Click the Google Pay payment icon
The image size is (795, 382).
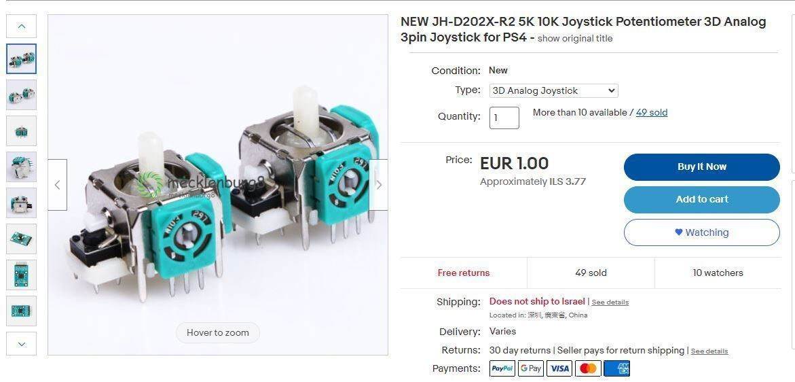tap(531, 368)
